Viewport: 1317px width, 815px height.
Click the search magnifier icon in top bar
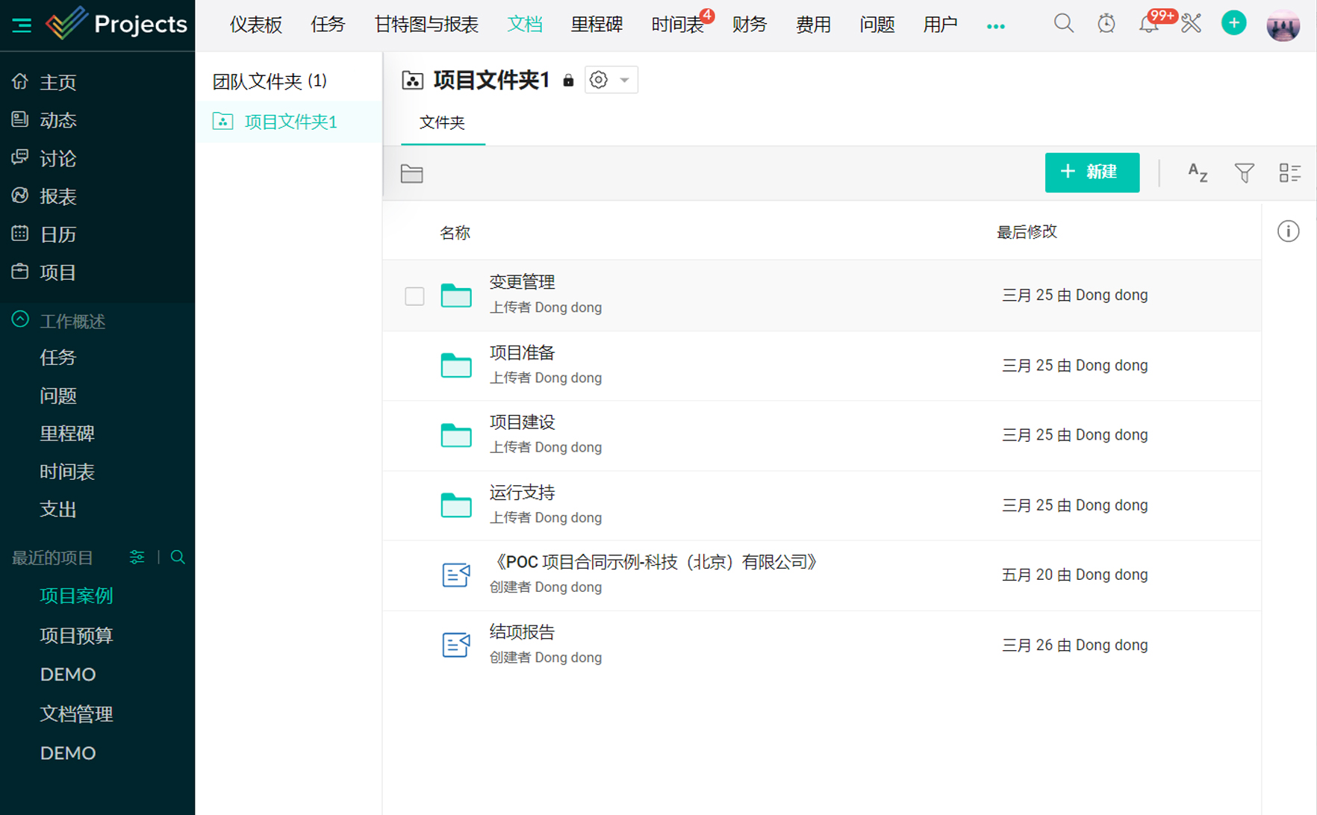coord(1063,24)
